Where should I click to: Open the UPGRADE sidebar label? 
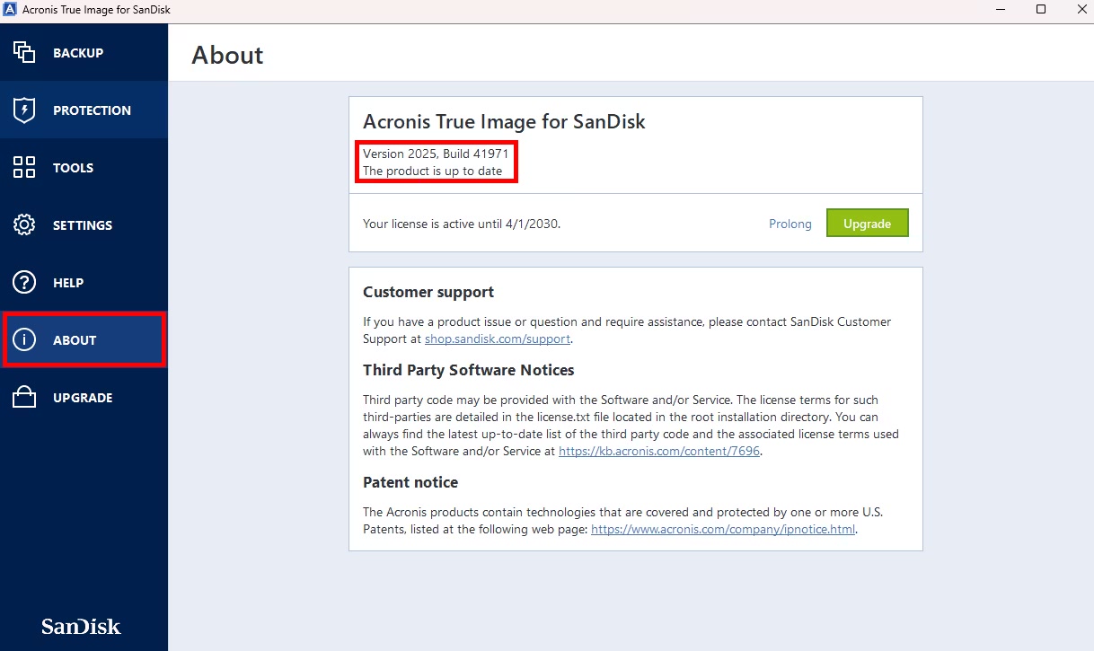(83, 398)
